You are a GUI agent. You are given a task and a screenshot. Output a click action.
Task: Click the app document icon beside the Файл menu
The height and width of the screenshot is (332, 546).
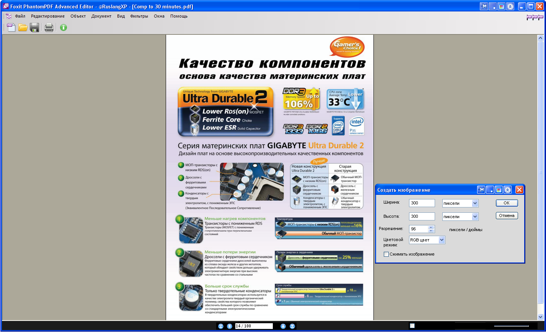(x=8, y=16)
